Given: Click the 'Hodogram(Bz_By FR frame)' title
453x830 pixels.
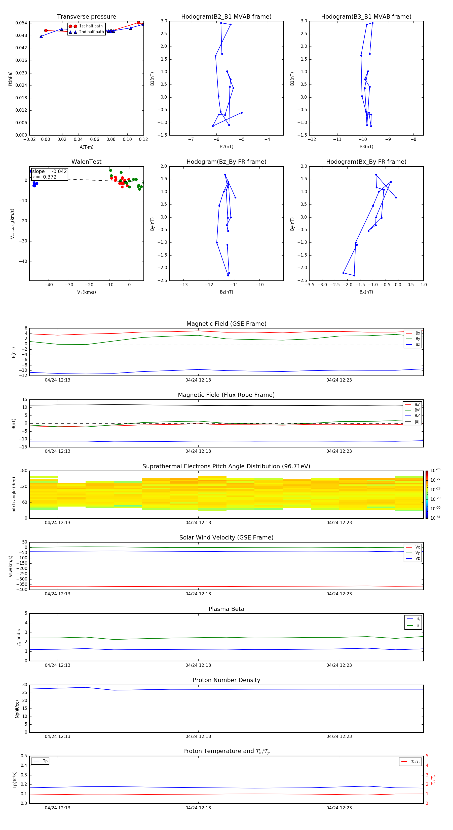Looking at the screenshot, I should [226, 162].
